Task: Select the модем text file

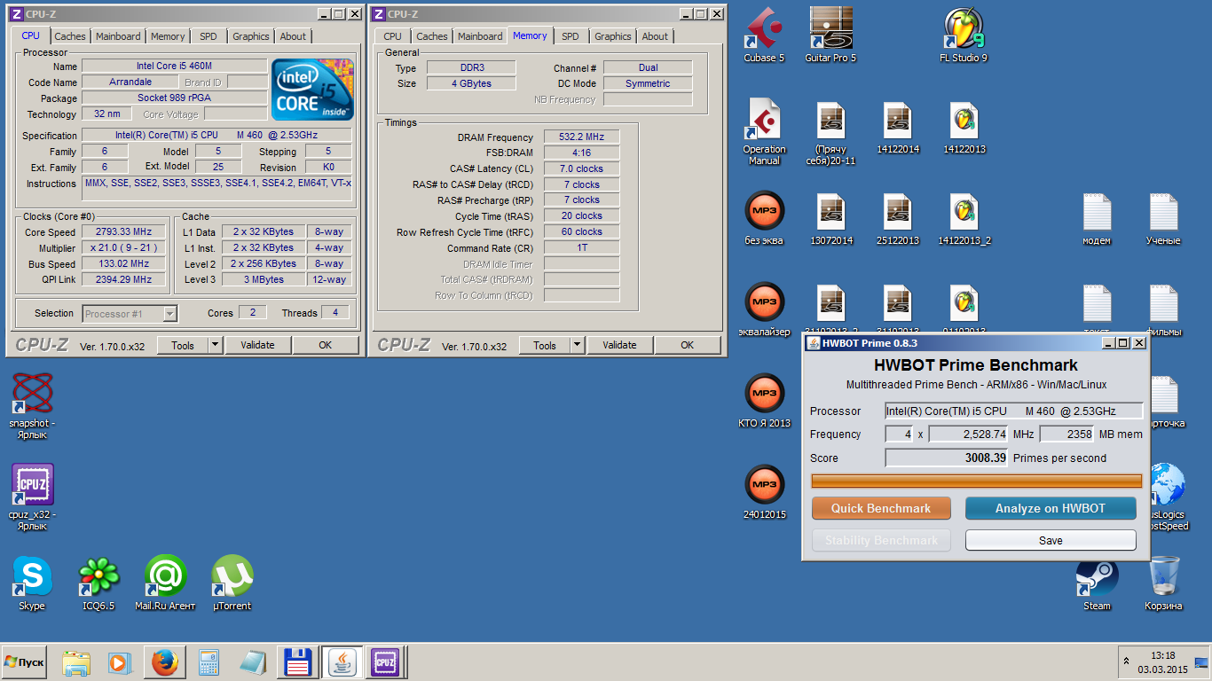Action: tap(1097, 218)
